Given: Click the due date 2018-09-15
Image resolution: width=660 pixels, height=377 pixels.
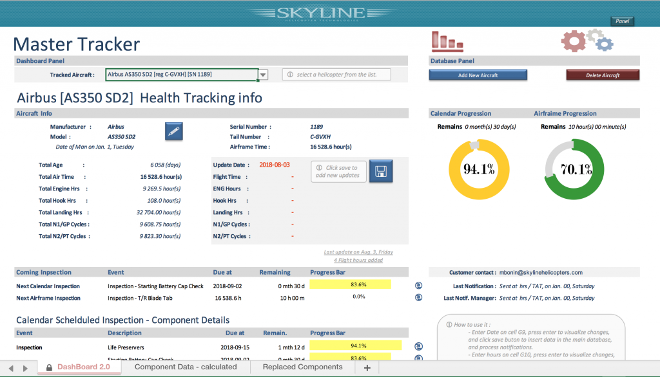Looking at the screenshot, I should (x=235, y=347).
